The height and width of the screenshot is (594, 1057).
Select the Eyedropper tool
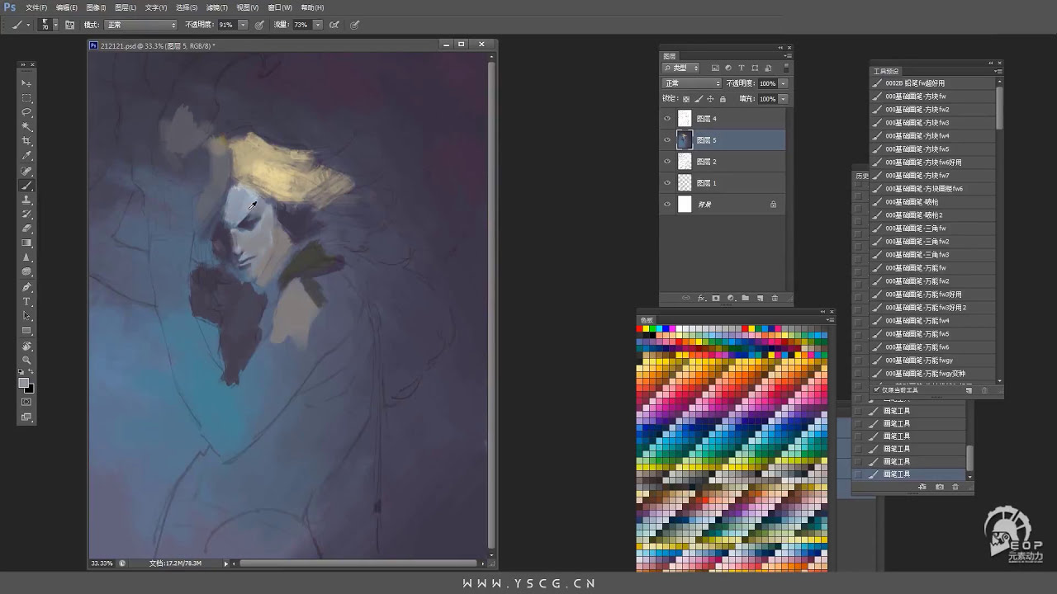coord(26,156)
